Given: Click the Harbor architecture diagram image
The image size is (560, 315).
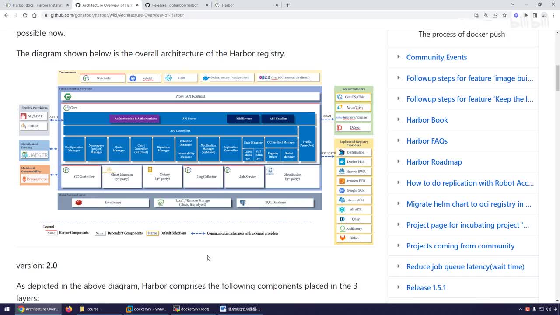Looking at the screenshot, I should click(x=196, y=157).
